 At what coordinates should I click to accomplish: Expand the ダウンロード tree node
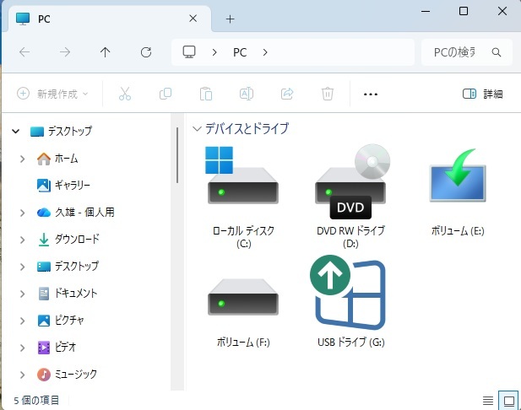click(22, 240)
